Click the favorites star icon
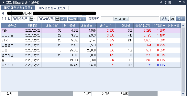Screen dimensions: 187x96 pyautogui.click(x=124, y=19)
